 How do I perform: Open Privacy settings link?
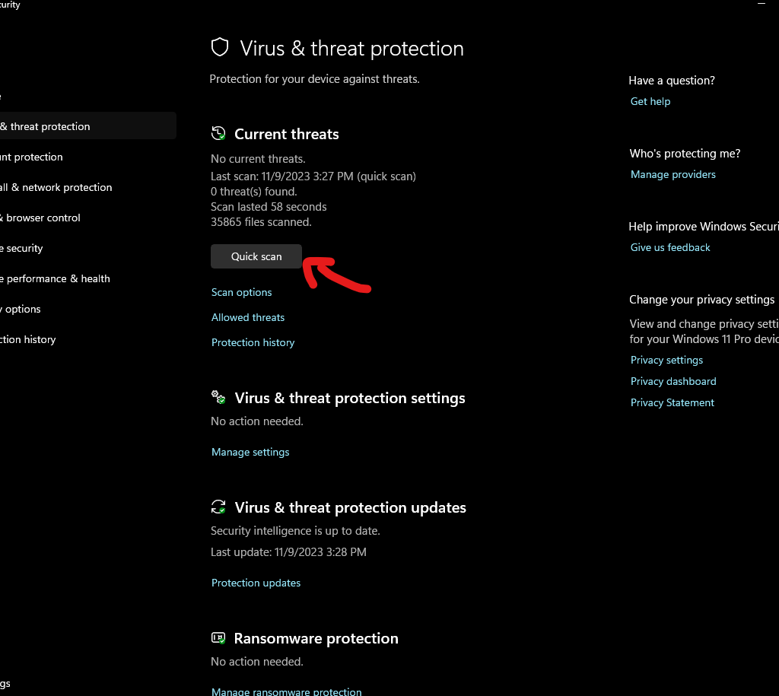click(x=666, y=360)
